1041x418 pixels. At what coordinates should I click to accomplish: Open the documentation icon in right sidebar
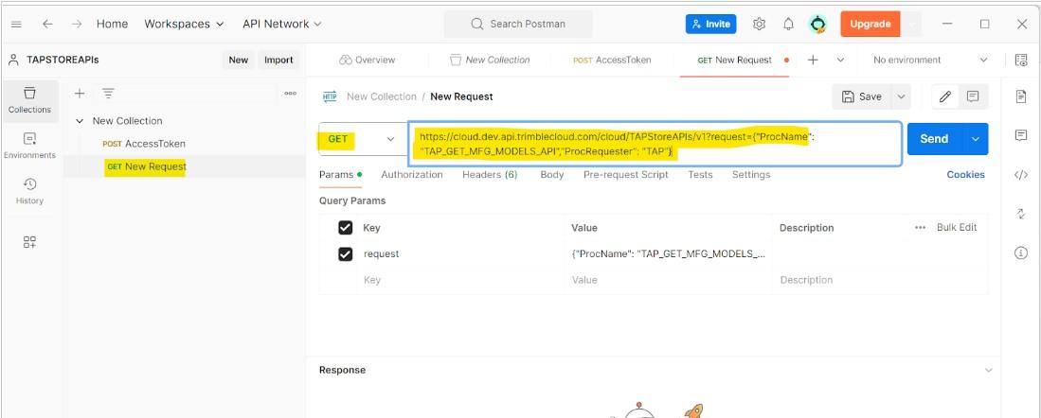1021,96
